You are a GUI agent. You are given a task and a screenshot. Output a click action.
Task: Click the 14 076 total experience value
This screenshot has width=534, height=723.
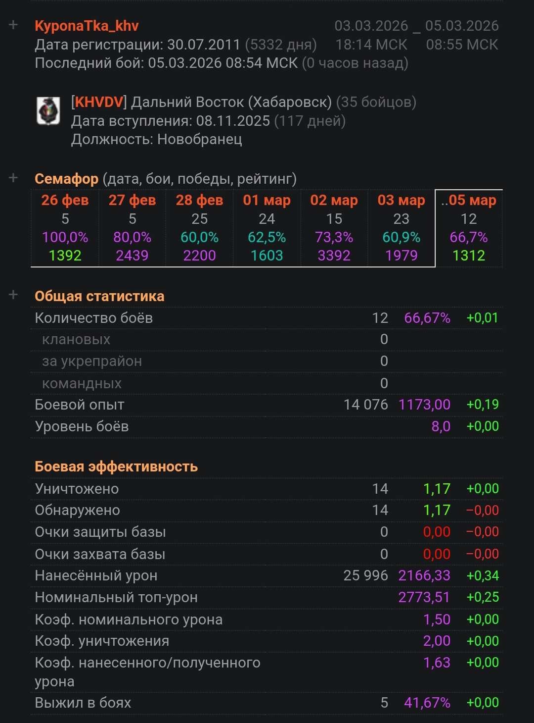pos(366,405)
